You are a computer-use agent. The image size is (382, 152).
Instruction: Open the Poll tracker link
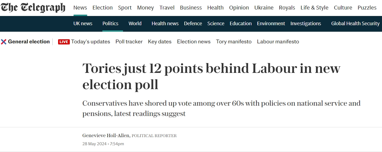coord(129,42)
